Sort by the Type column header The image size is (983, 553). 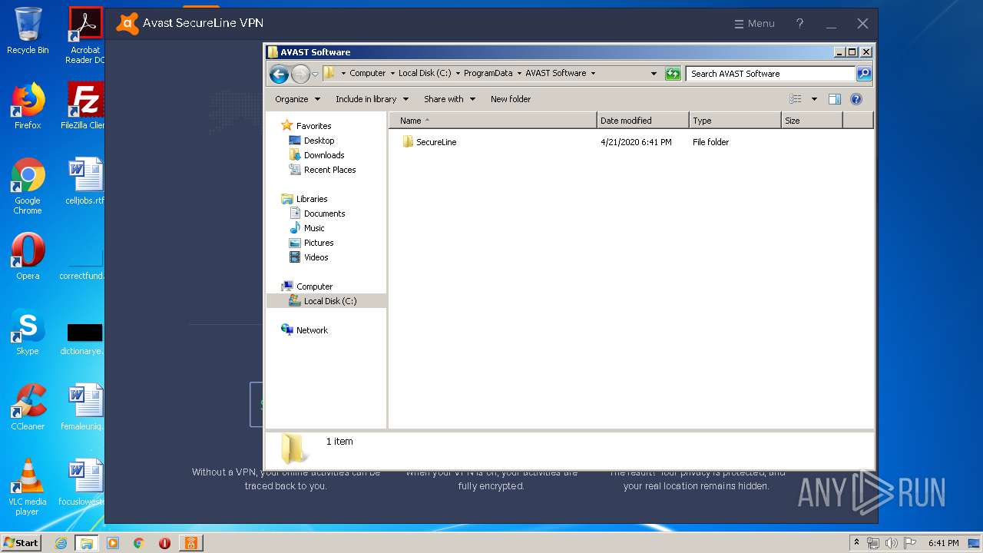pos(734,121)
